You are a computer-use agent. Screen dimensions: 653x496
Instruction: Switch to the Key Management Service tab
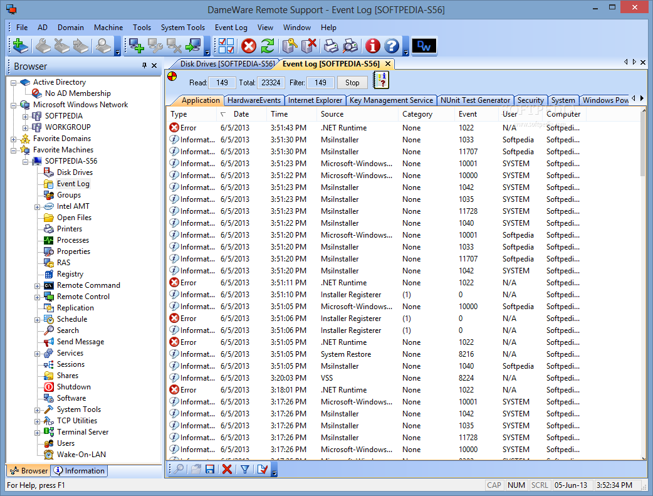click(392, 100)
